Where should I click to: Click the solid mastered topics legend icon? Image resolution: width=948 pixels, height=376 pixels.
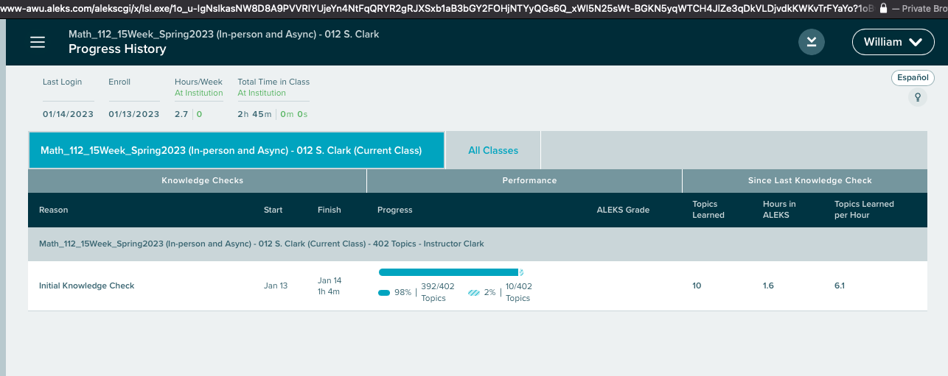pyautogui.click(x=384, y=293)
